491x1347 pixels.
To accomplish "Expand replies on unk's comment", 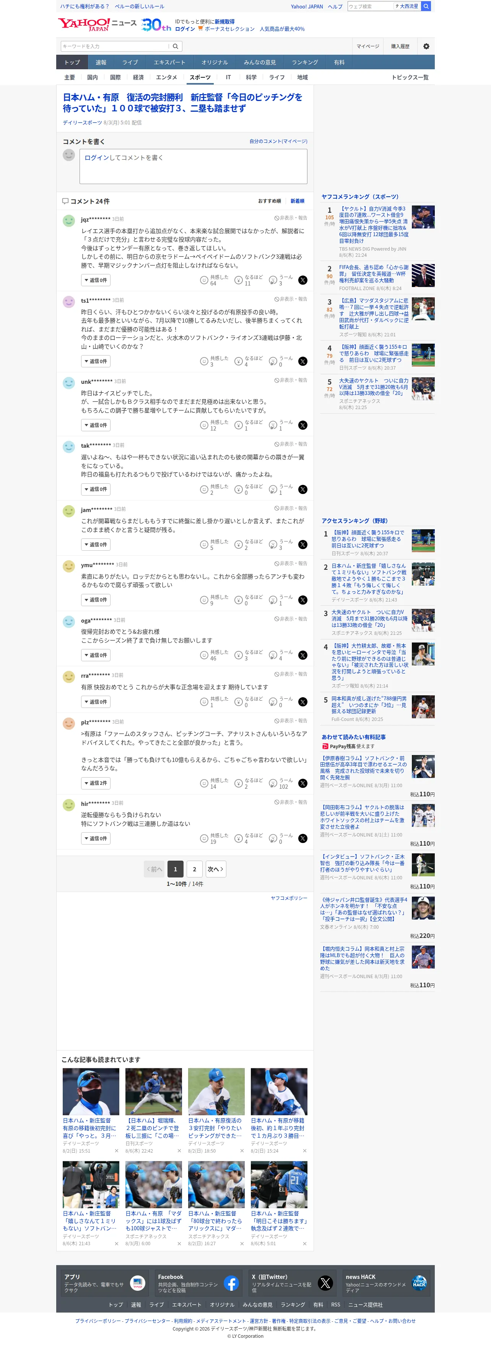I will point(96,425).
